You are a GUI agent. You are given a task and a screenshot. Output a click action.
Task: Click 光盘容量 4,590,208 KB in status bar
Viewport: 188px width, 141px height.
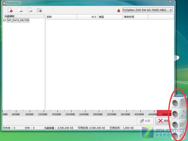(x=59, y=128)
